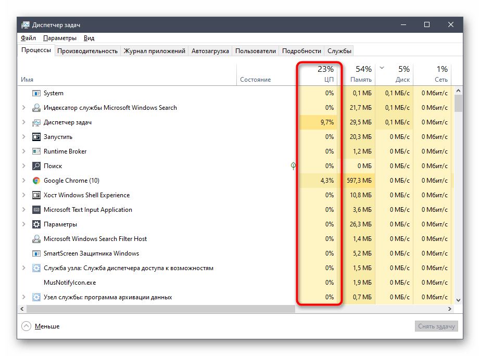Viewport: 480px width, 356px height.
Task: Expand Microsoft Text Input Application group
Action: tap(23, 210)
